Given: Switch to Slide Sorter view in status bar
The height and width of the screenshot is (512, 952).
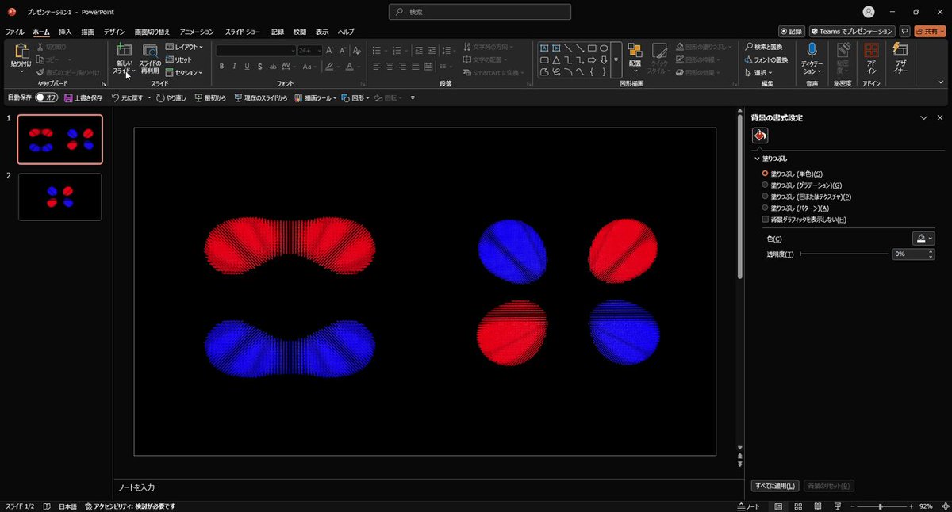Looking at the screenshot, I should 797,506.
